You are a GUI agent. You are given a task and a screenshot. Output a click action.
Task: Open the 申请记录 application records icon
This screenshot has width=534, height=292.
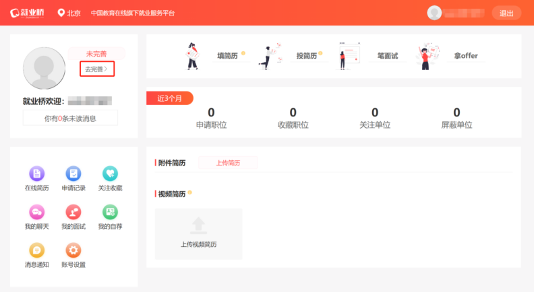pyautogui.click(x=73, y=174)
